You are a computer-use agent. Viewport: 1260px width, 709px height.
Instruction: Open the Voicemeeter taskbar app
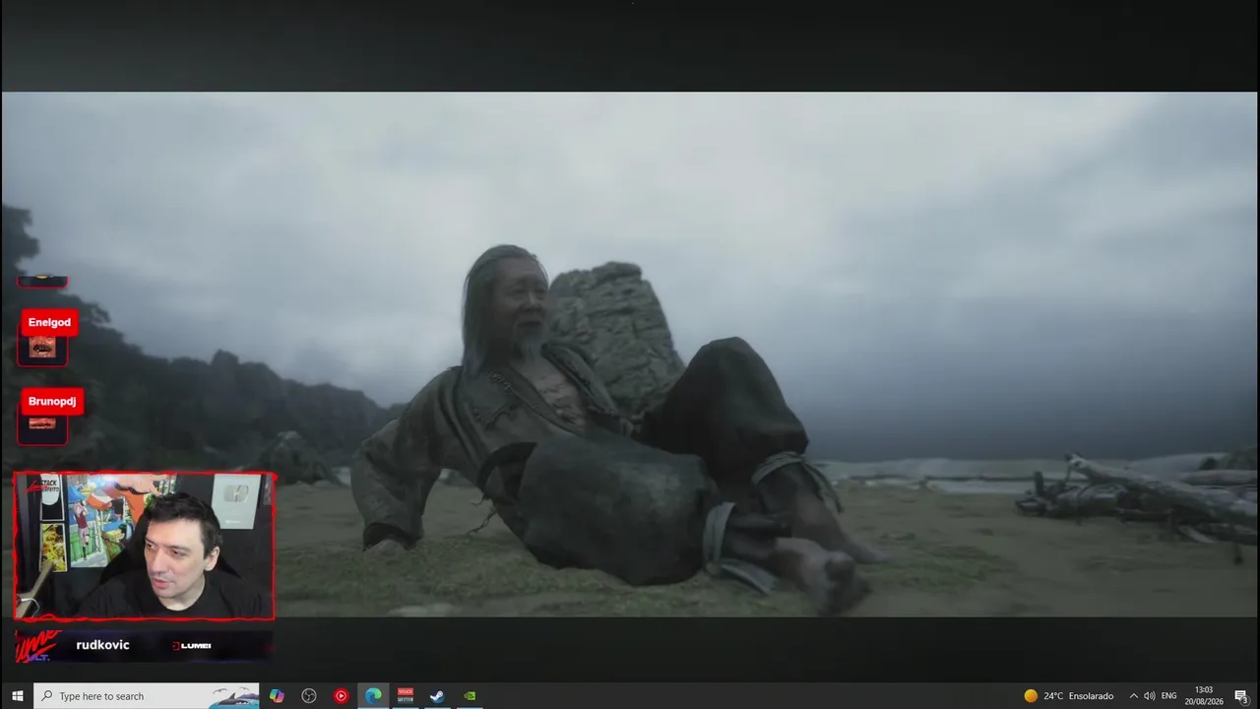click(x=406, y=696)
